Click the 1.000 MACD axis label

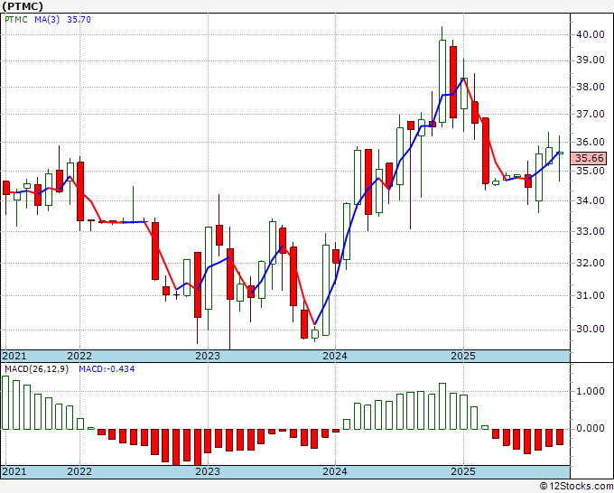tap(591, 391)
